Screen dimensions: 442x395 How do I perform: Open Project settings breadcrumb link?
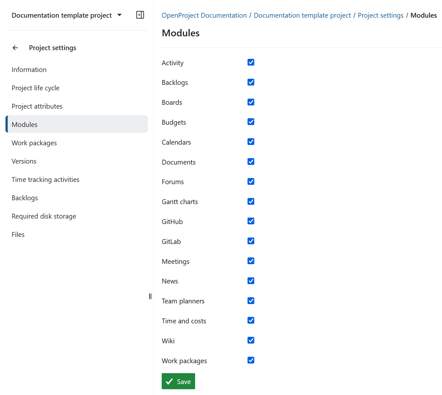(x=381, y=15)
